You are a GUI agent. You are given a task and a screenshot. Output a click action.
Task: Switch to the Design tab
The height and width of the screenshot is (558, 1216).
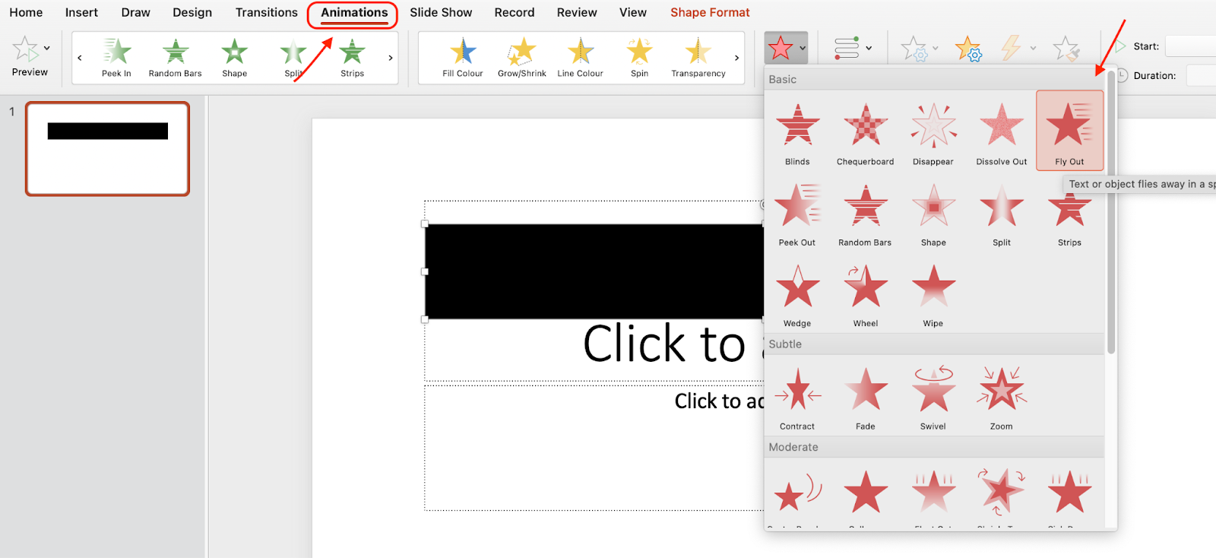click(x=192, y=12)
